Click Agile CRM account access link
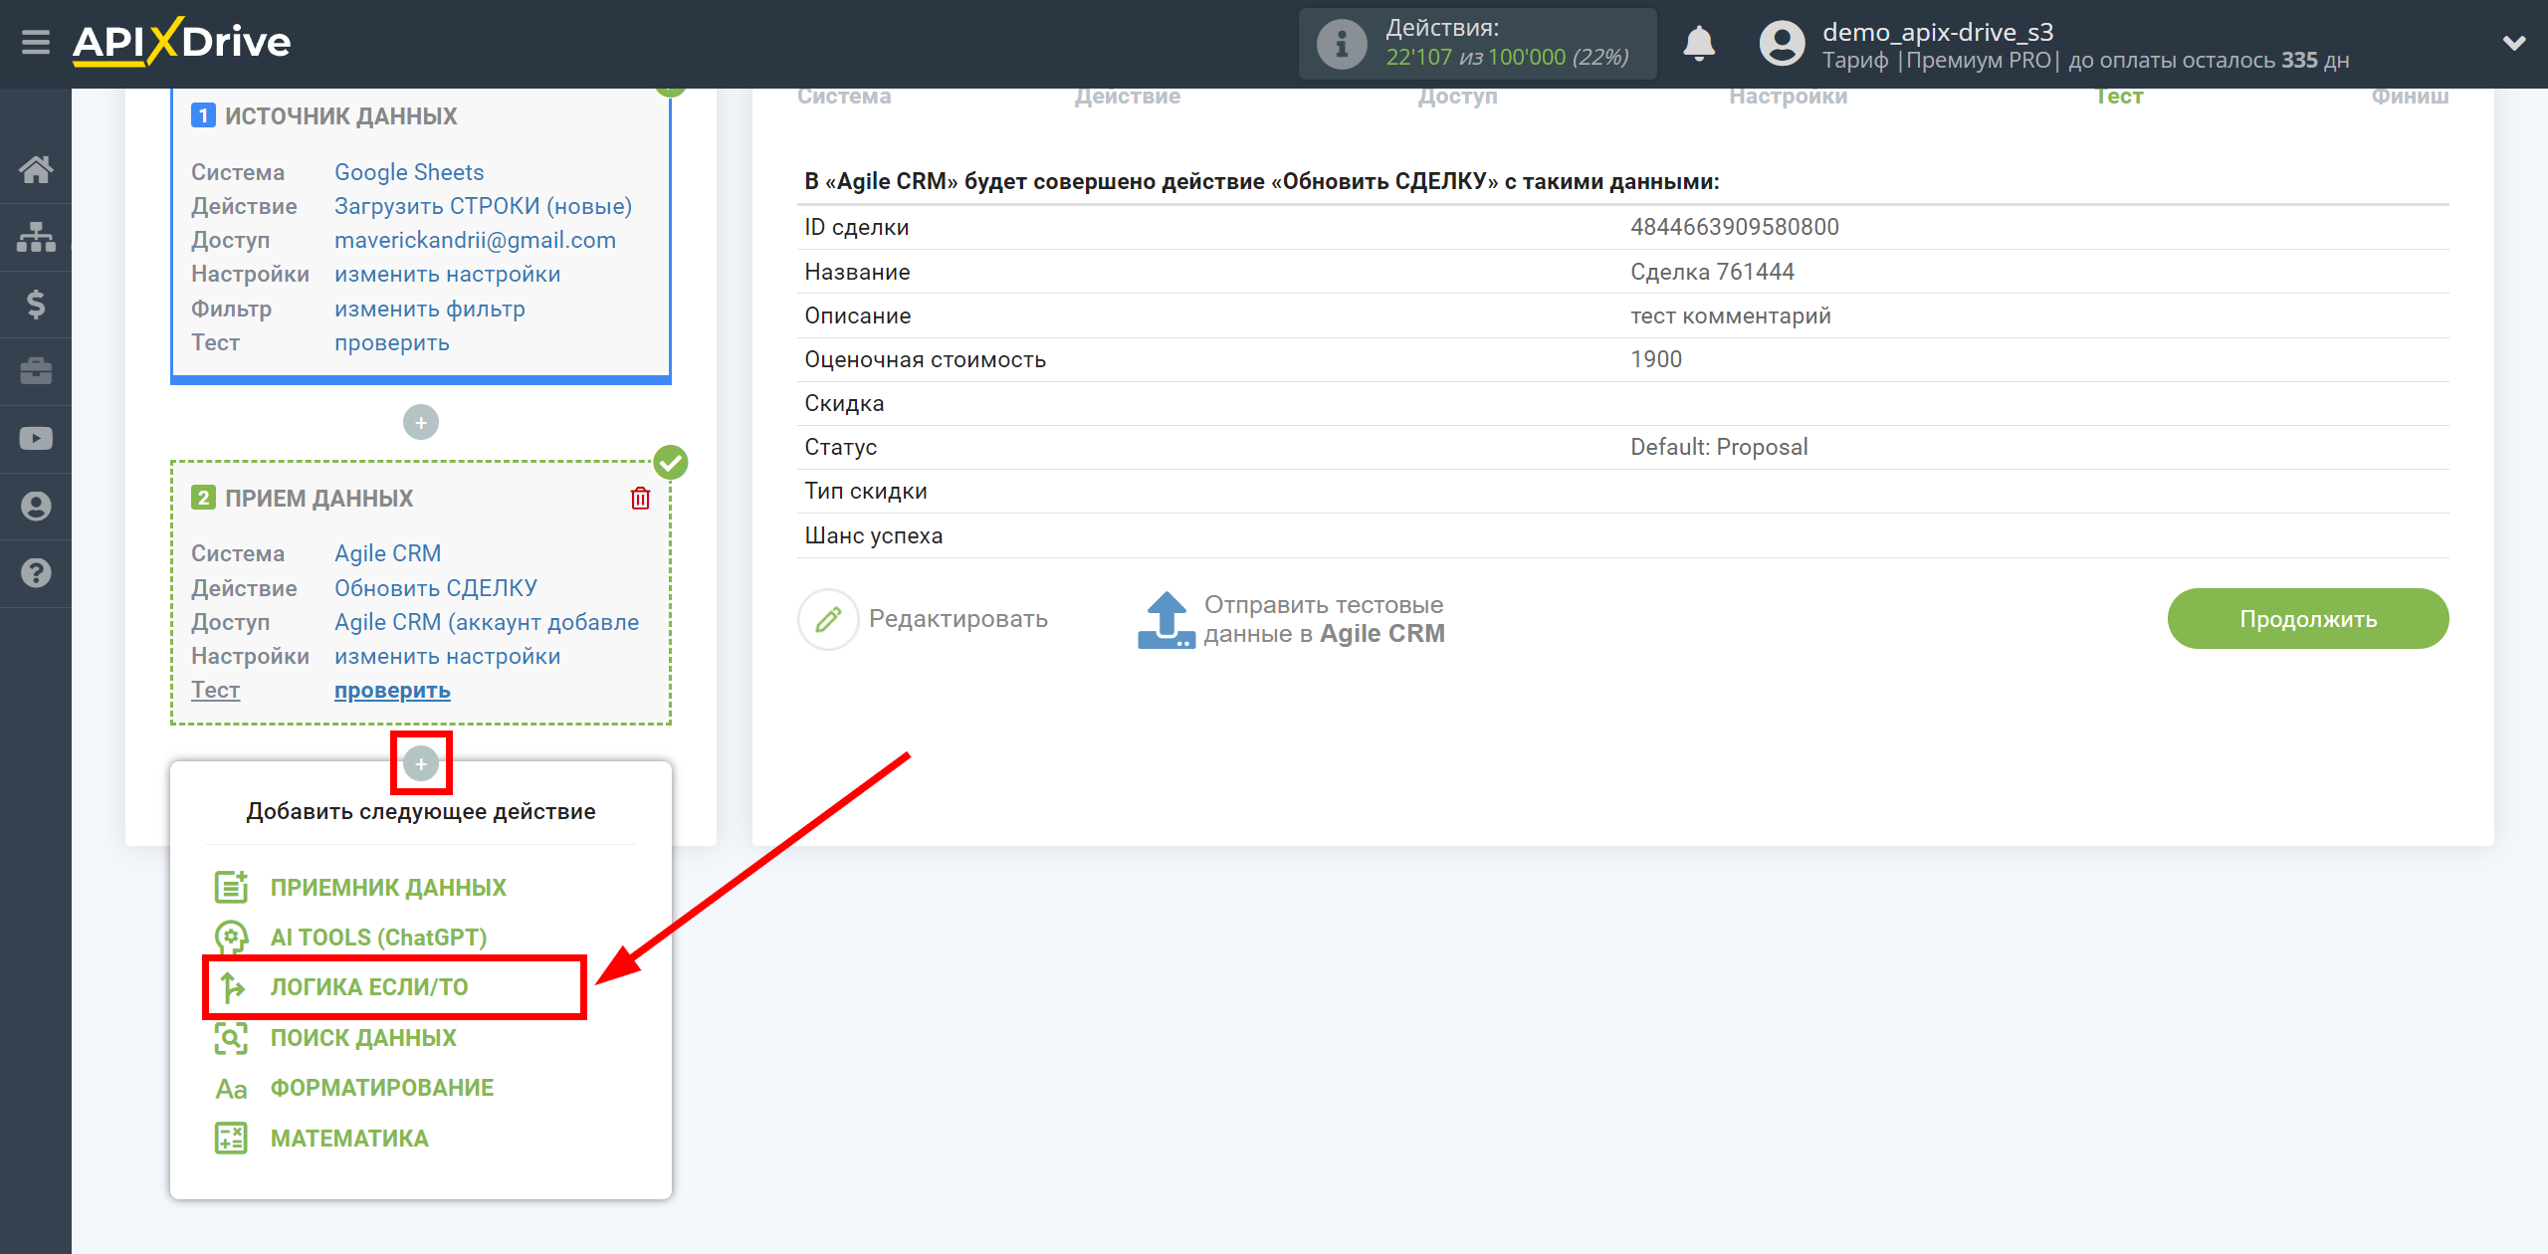Screen dimensions: 2548x1254 point(486,622)
